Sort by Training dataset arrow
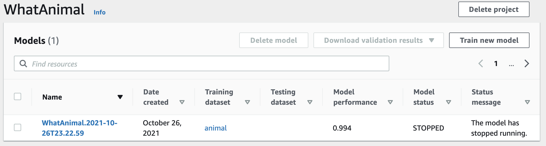The image size is (546, 146). click(x=247, y=102)
